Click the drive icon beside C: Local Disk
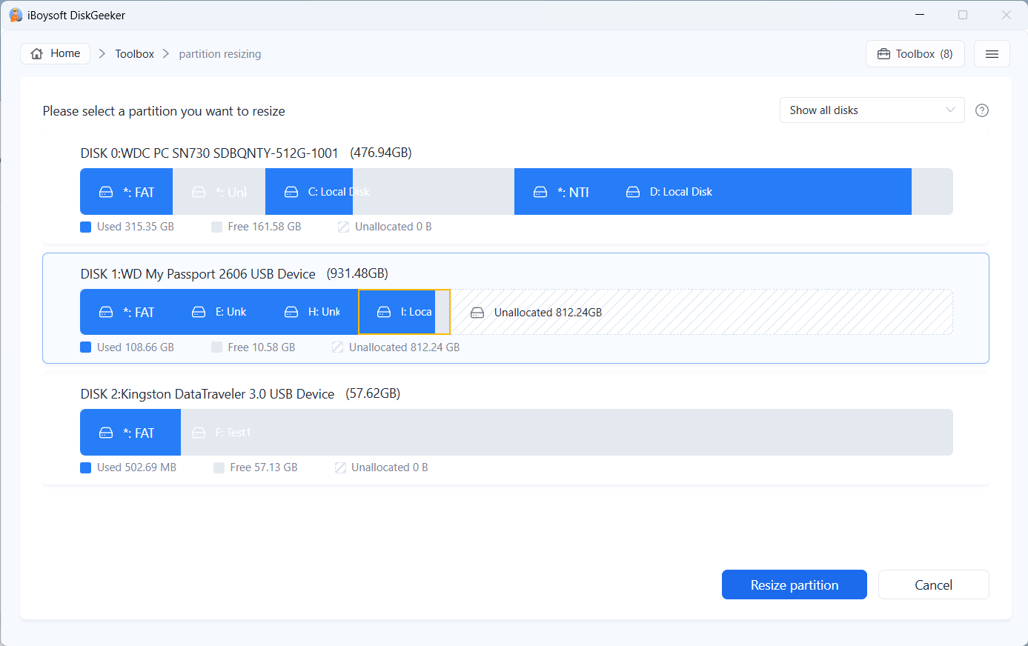Screen dimensions: 1028x646 click(x=291, y=192)
